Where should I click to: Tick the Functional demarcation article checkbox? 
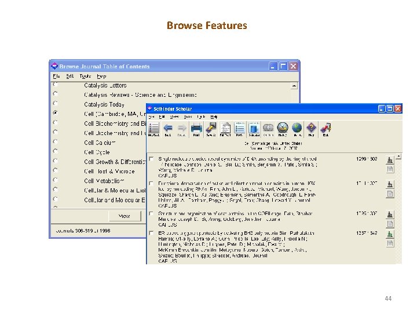click(151, 183)
